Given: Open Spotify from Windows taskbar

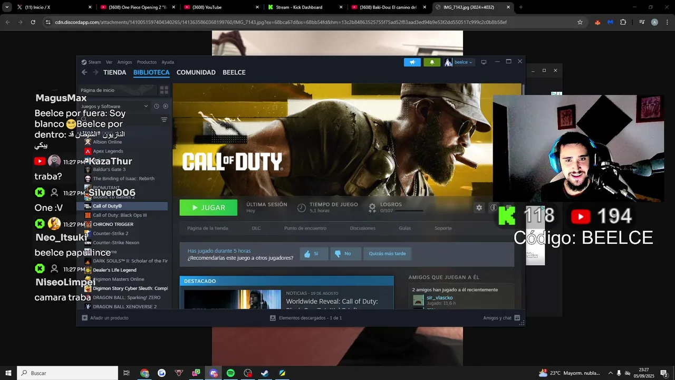Looking at the screenshot, I should pos(230,373).
